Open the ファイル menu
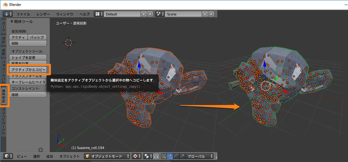The image size is (348, 162). (23, 14)
